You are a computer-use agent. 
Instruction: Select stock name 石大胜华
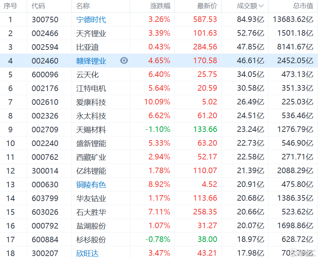(x=91, y=212)
